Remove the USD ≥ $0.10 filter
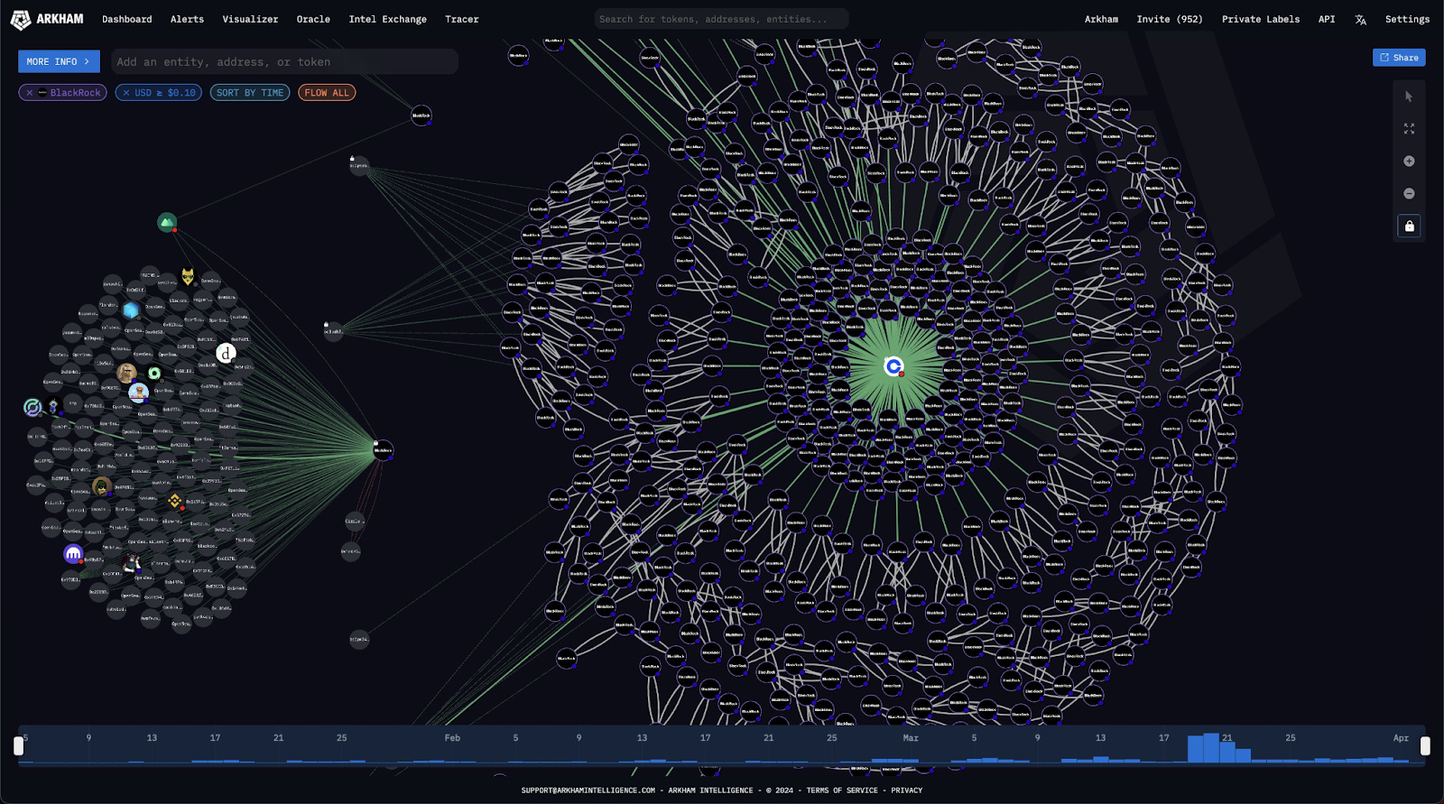 [x=126, y=93]
